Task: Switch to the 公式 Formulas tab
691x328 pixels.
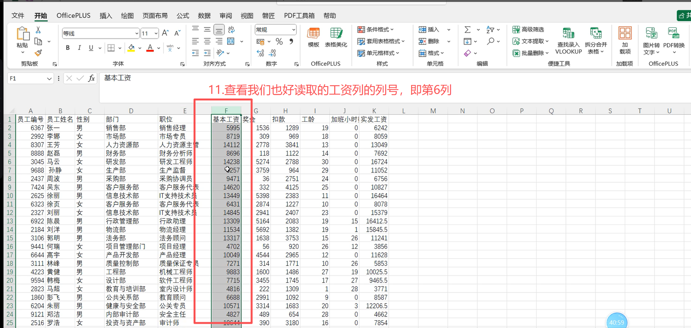Action: (x=183, y=15)
